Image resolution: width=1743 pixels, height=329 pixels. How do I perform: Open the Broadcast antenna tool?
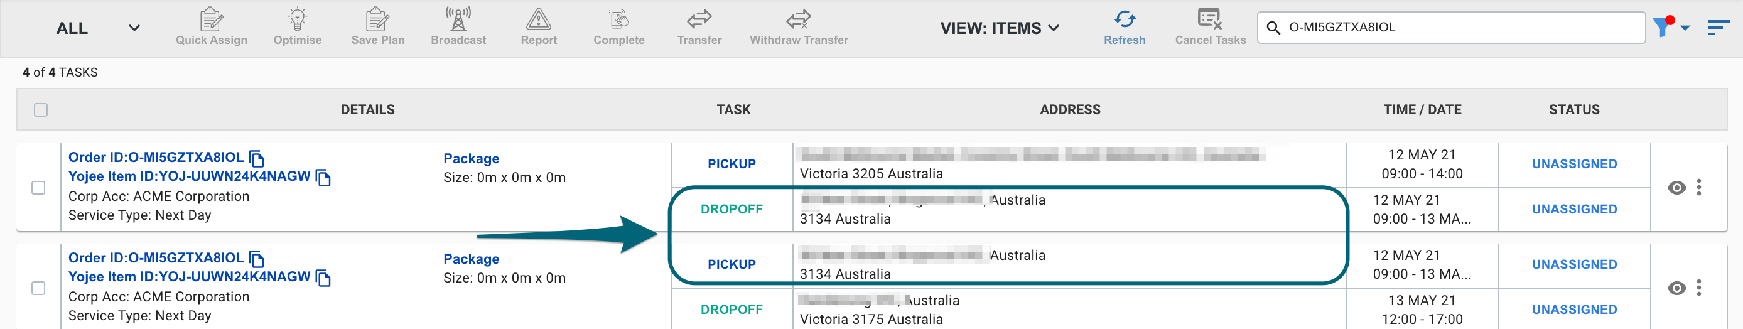tap(458, 19)
